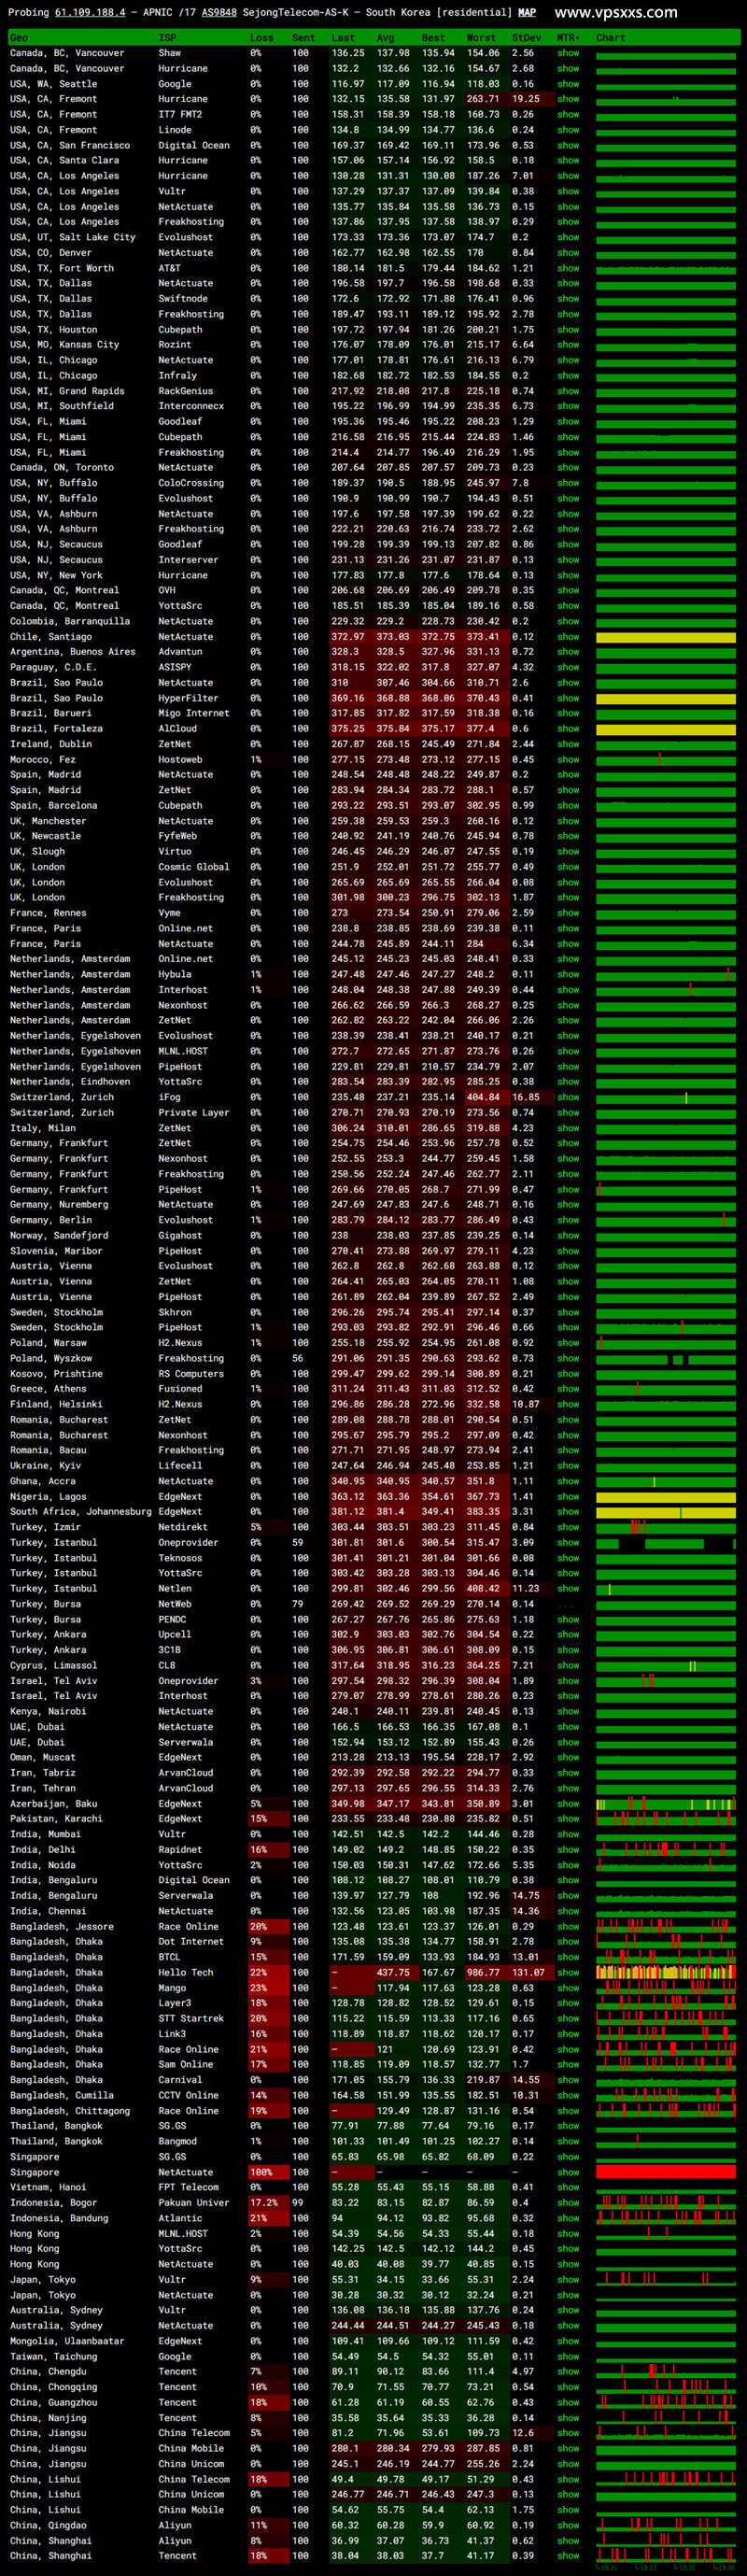The image size is (747, 2576).
Task: Select 'Cosmic Global' ISP cell for London
Action: 194,867
